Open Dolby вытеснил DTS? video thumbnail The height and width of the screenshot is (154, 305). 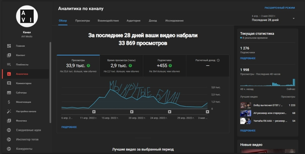[x=246, y=105]
